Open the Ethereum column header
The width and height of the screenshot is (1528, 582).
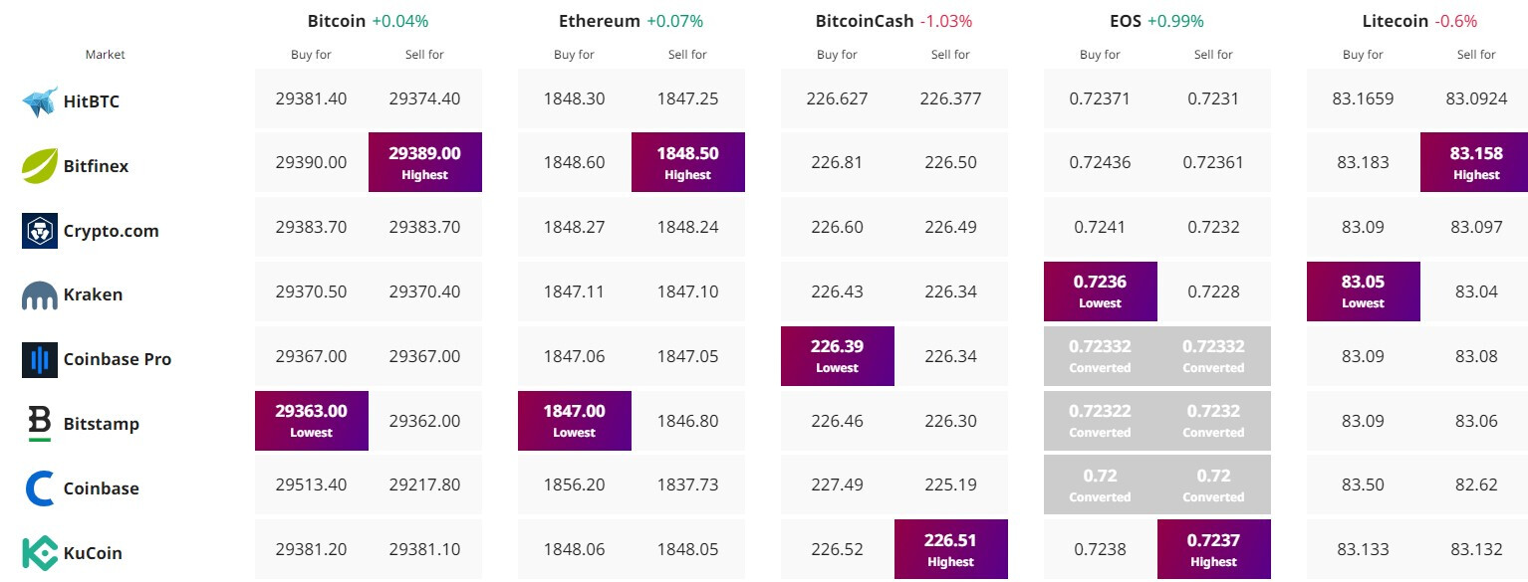pos(600,21)
